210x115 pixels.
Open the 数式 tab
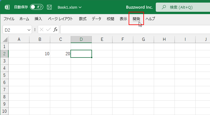[x=82, y=19]
